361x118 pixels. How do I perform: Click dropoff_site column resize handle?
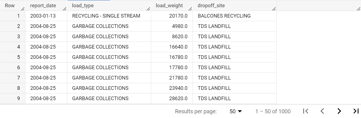click(x=274, y=9)
